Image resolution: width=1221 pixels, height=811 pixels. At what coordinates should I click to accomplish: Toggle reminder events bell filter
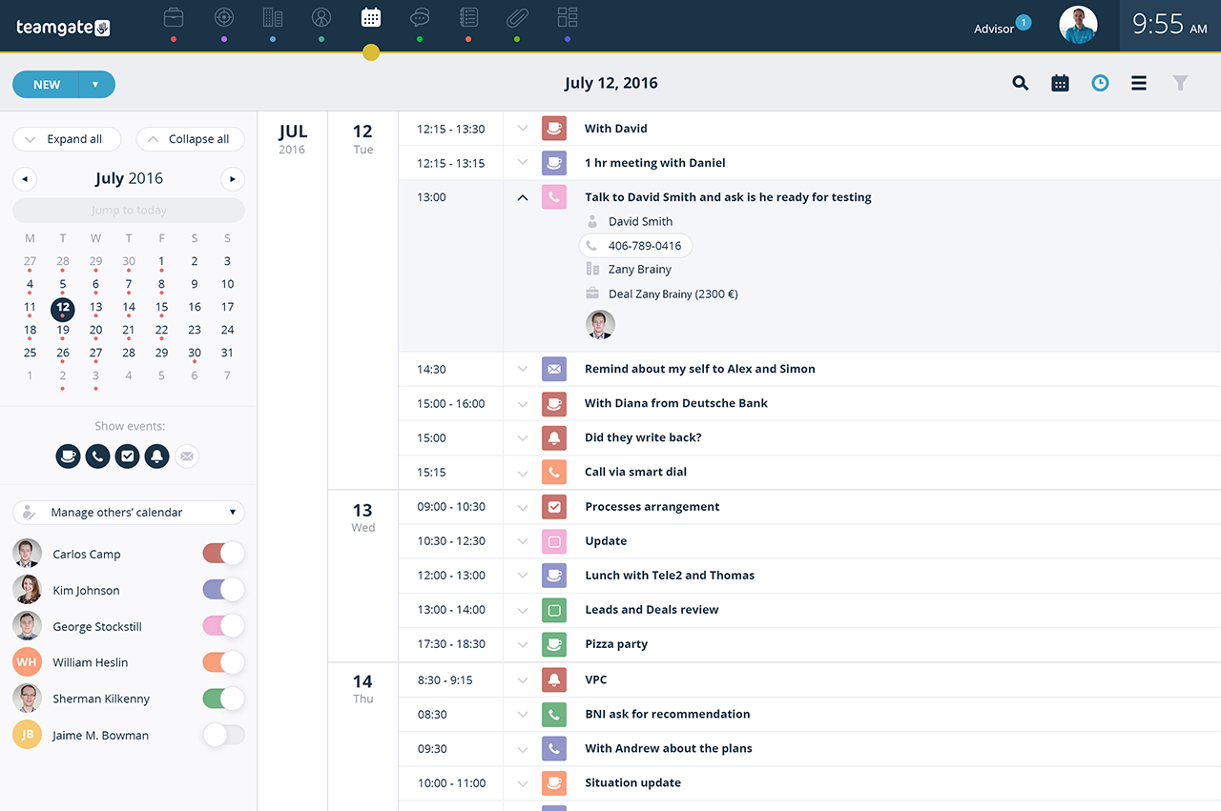(x=156, y=456)
